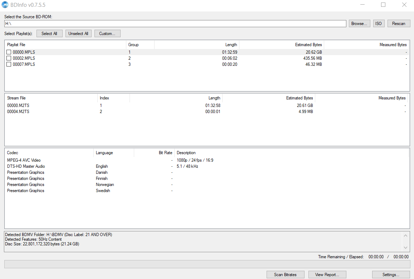
Task: Minimize the BDInfo window
Action: [x=362, y=5]
